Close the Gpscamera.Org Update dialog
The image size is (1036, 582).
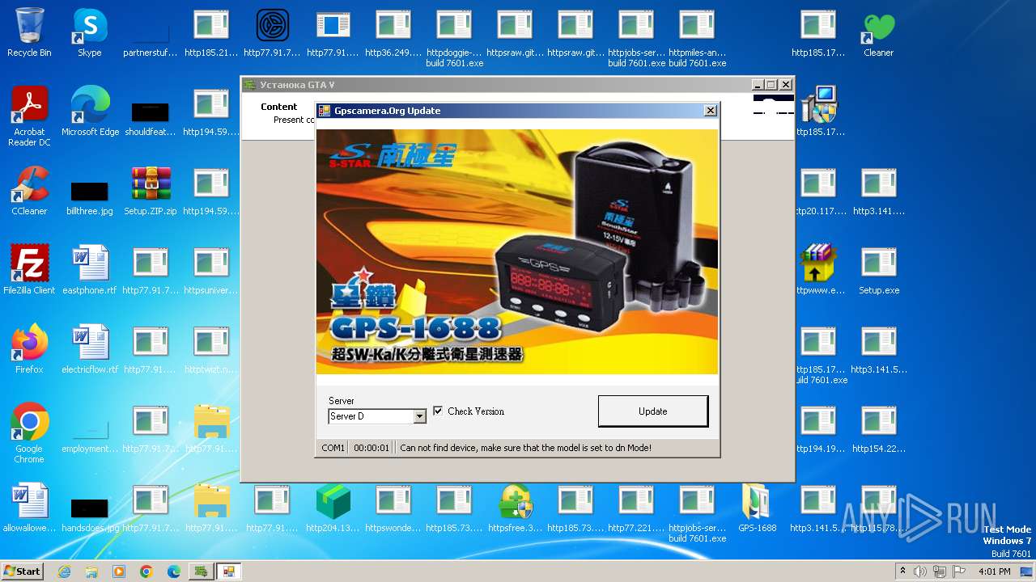coord(710,111)
